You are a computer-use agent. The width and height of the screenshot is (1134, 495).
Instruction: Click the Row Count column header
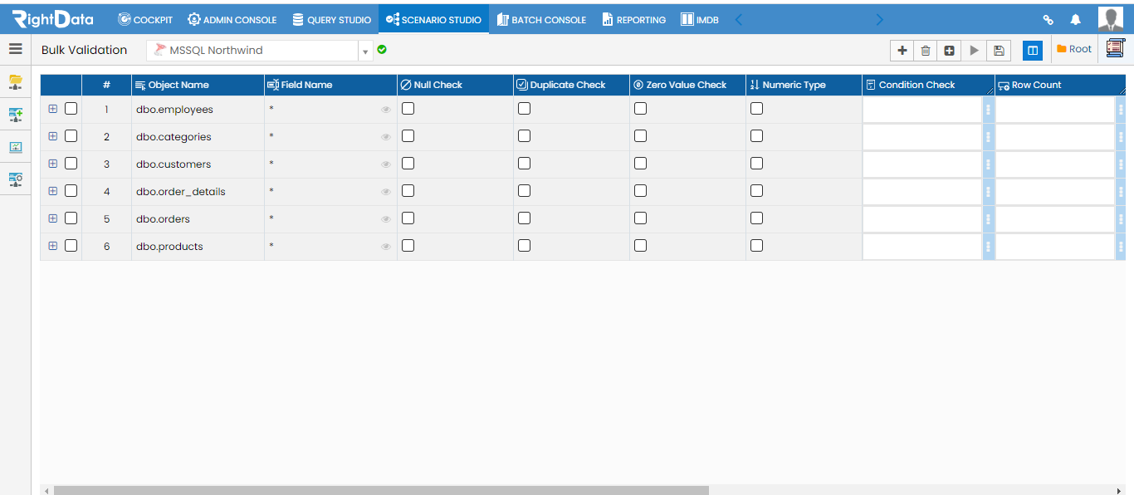1060,85
